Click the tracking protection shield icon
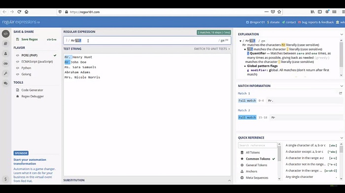The height and width of the screenshot is (193, 345). [x=60, y=12]
